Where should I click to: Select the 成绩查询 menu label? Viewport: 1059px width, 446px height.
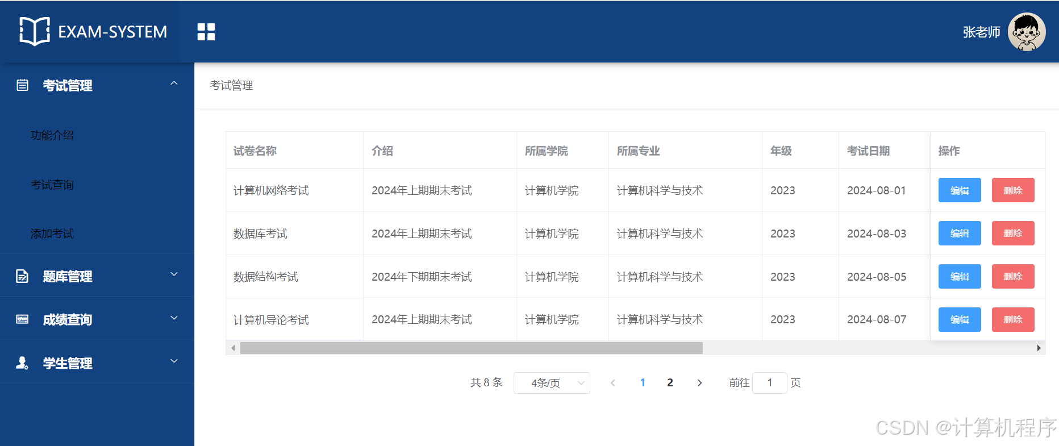coord(68,320)
